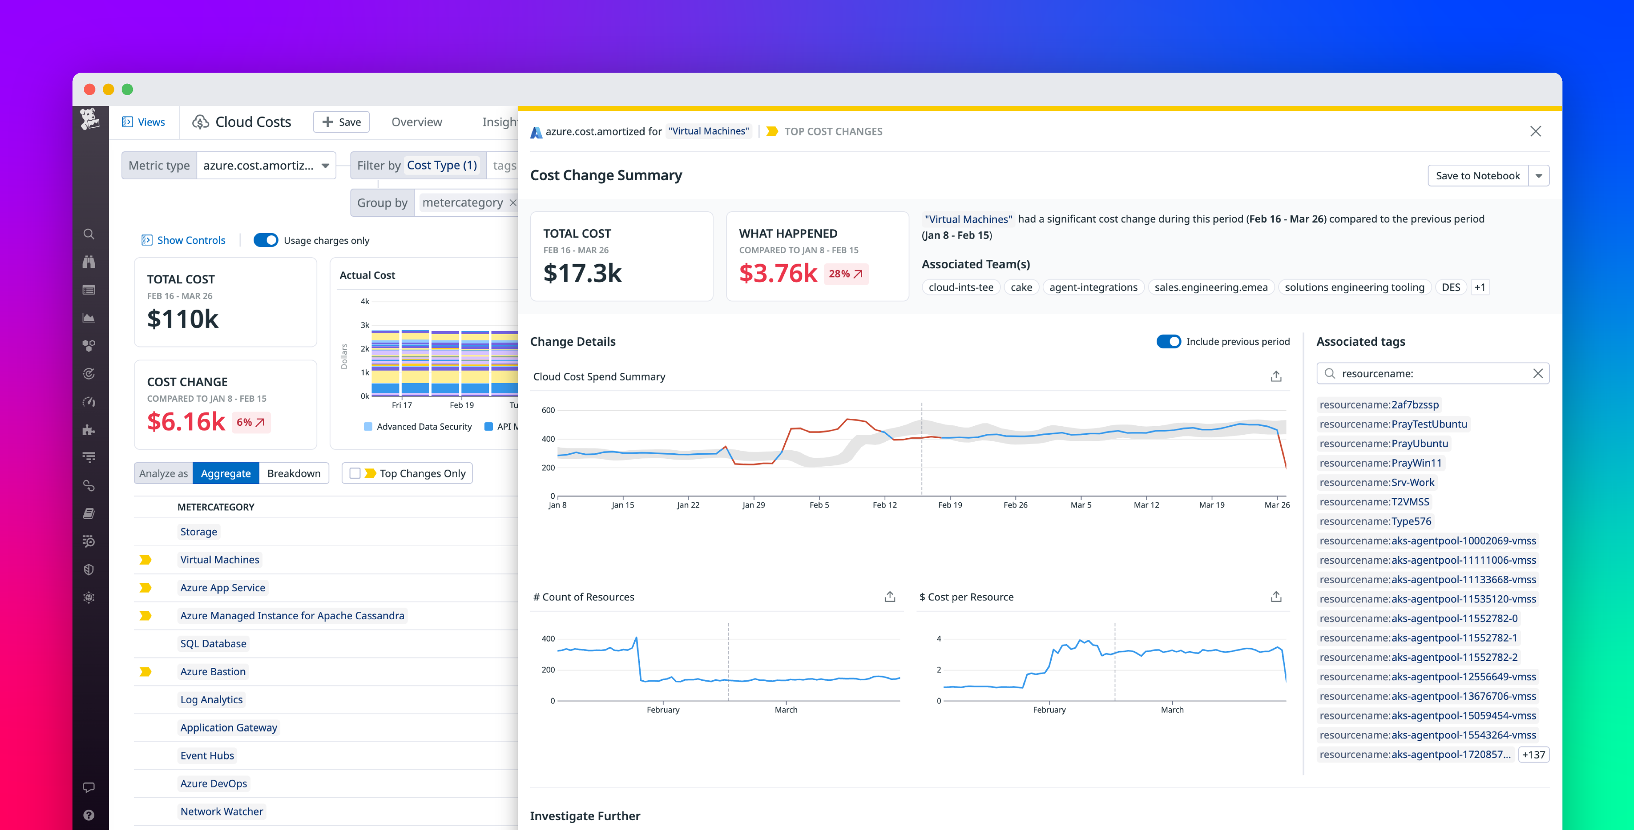Open the search icon in the left sidebar
The image size is (1634, 830).
(x=89, y=234)
